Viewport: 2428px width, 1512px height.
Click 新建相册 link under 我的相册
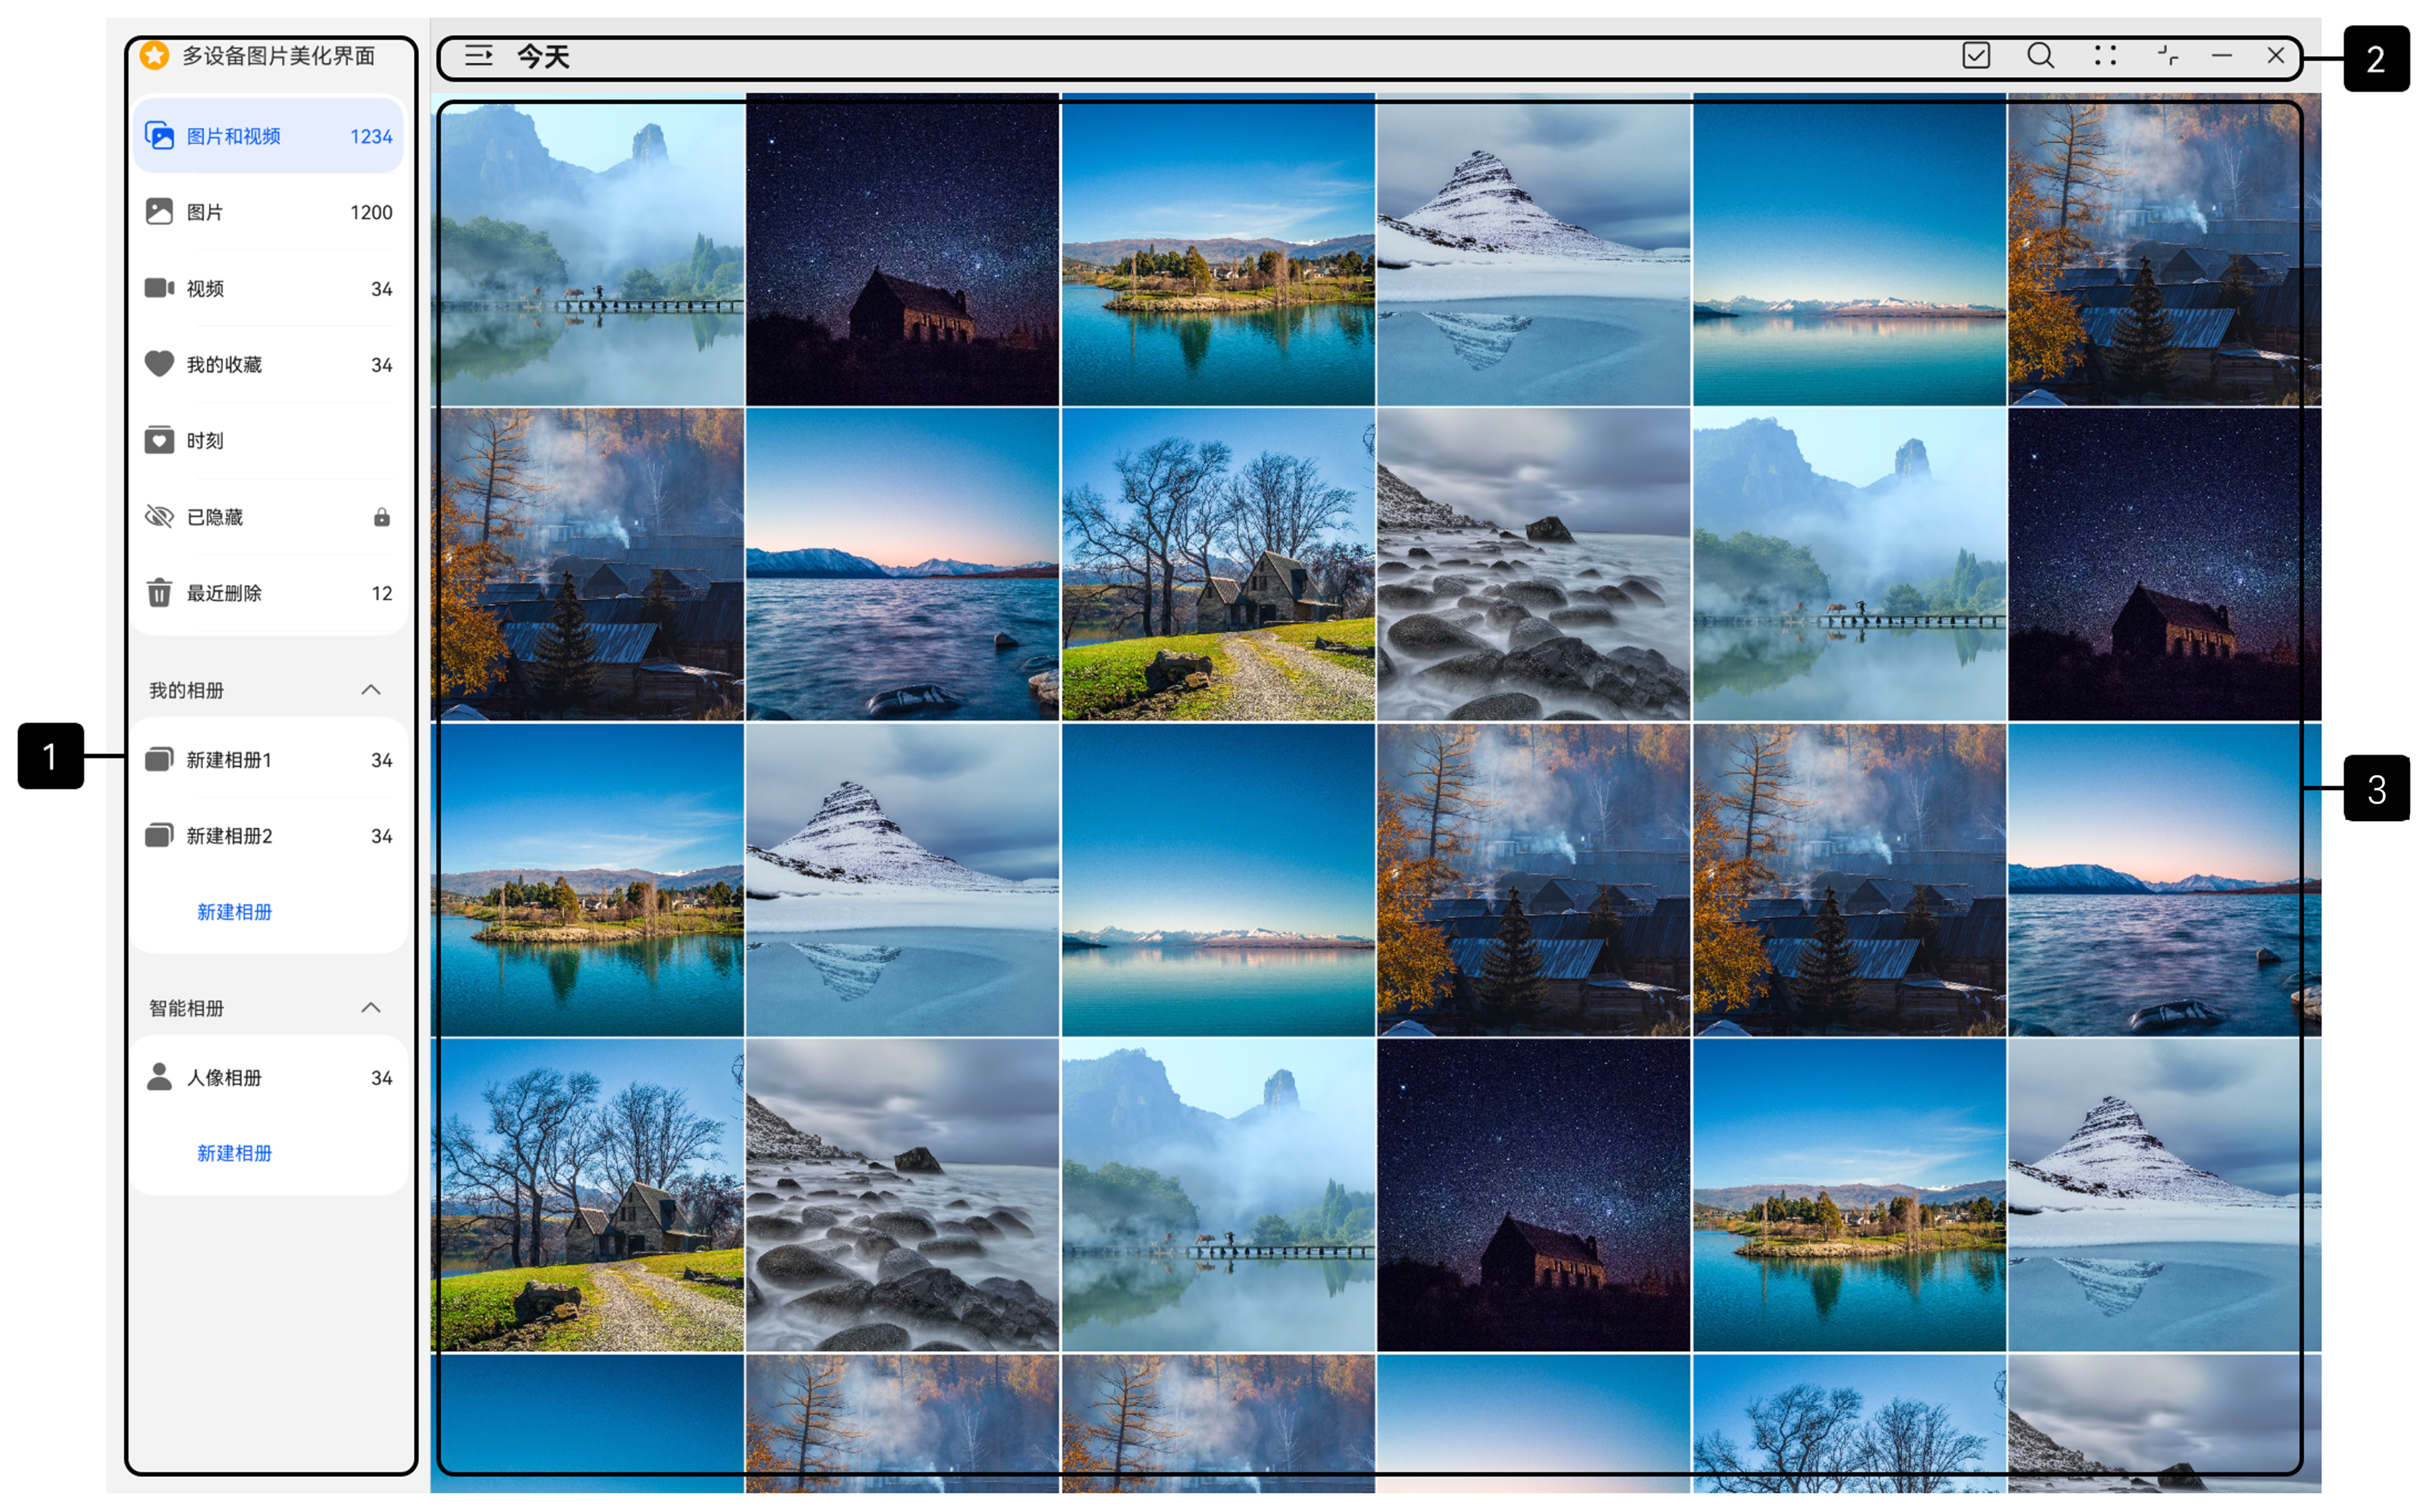pyautogui.click(x=234, y=912)
